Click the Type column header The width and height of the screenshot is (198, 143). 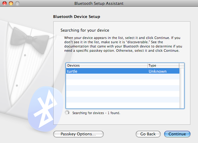(163, 65)
